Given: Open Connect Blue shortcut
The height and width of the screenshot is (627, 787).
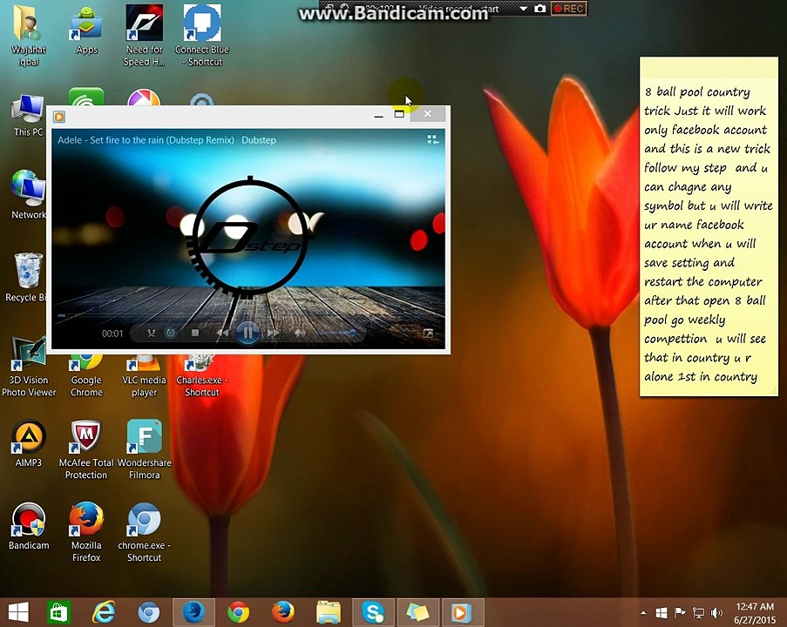Looking at the screenshot, I should [x=202, y=36].
